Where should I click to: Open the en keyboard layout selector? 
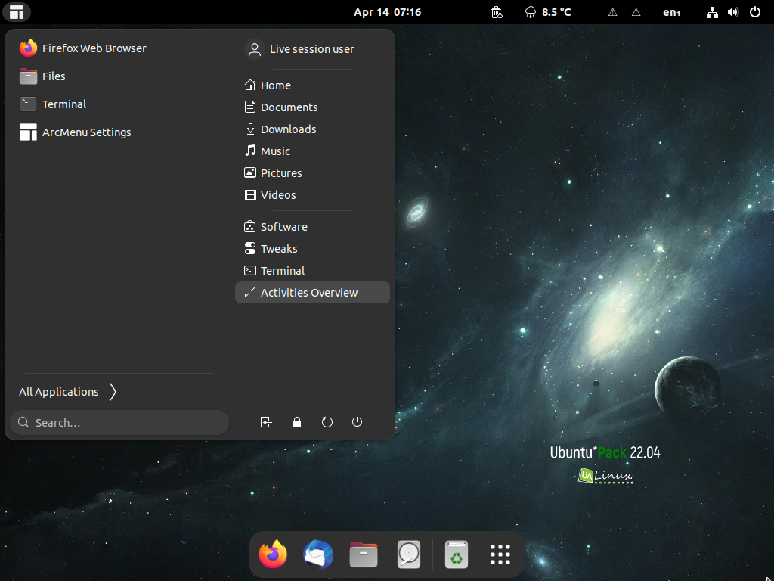click(x=672, y=12)
